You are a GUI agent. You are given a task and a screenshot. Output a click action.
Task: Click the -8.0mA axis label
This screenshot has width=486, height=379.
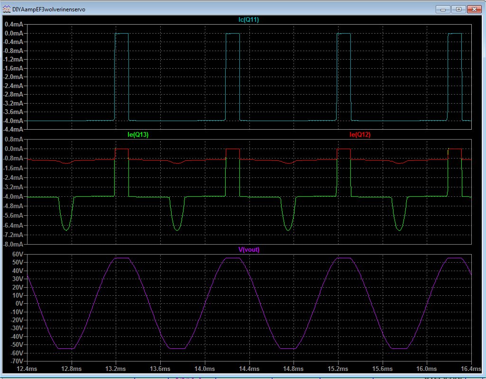(13, 244)
